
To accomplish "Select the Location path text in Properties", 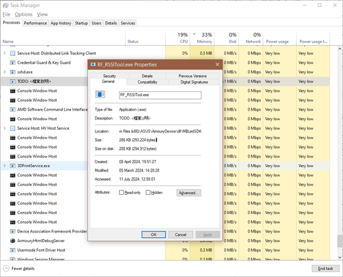I will pyautogui.click(x=160, y=131).
